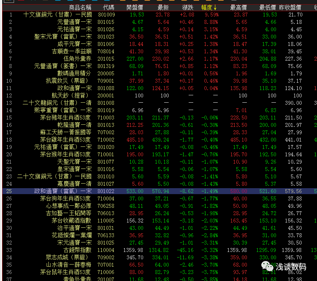Select the 茅台鼠年生肖酒53度 row
The image size is (317, 281).
(160, 272)
